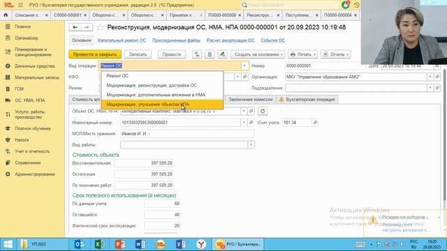Open Подразделение record link icon
447x251 pixels.
437,88
